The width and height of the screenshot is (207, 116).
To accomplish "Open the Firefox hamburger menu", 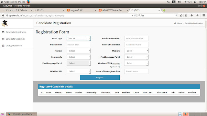I will tap(204, 15).
